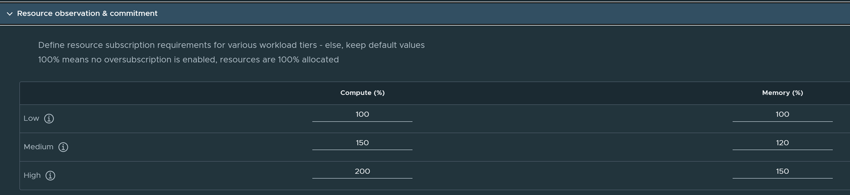This screenshot has width=850, height=195.
Task: Focus the Low tier Compute field
Action: [362, 115]
